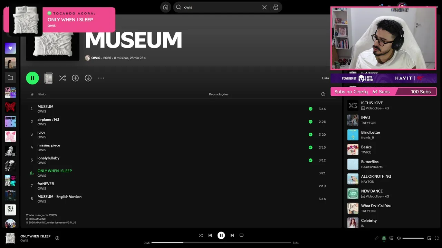Screen dimensions: 442x248
Task: Select the juicy track title
Action: tap(41, 132)
